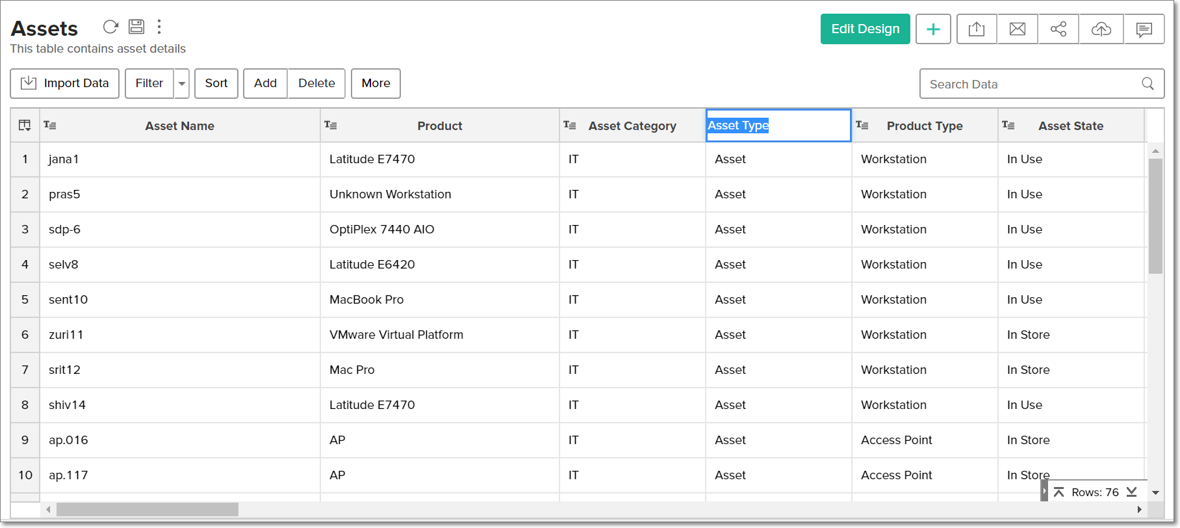
Task: Select the Asset Name column header
Action: tap(180, 125)
